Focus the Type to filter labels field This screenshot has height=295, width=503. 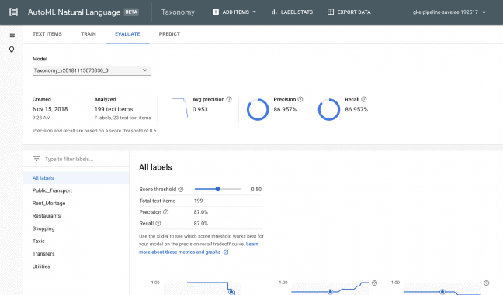click(69, 159)
